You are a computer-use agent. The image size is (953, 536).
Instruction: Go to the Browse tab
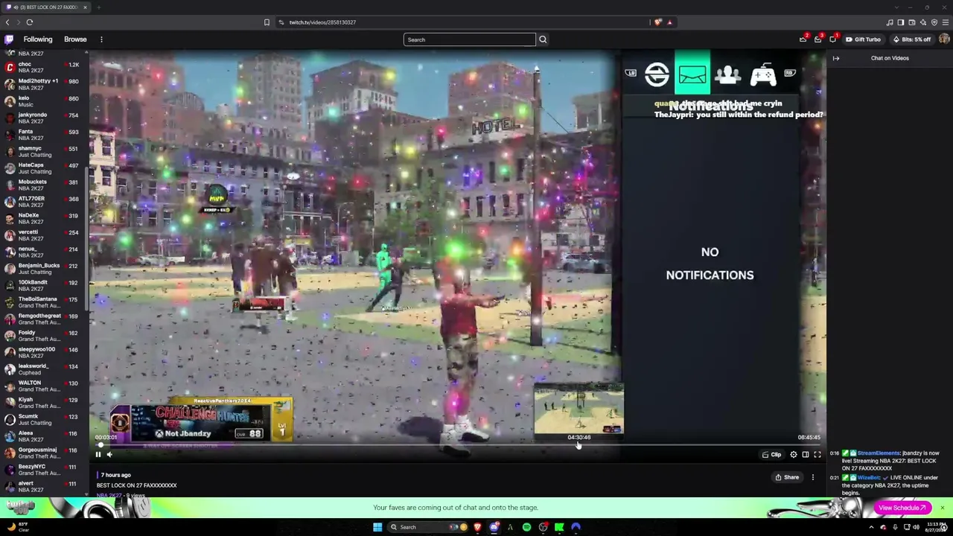[75, 39]
